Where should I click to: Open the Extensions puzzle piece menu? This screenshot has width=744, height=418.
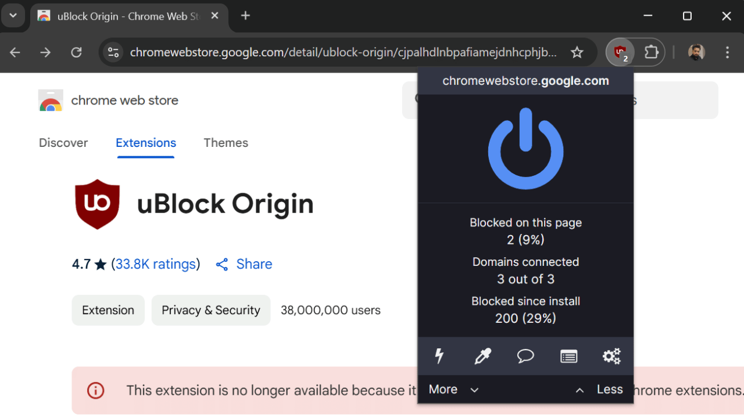click(651, 53)
